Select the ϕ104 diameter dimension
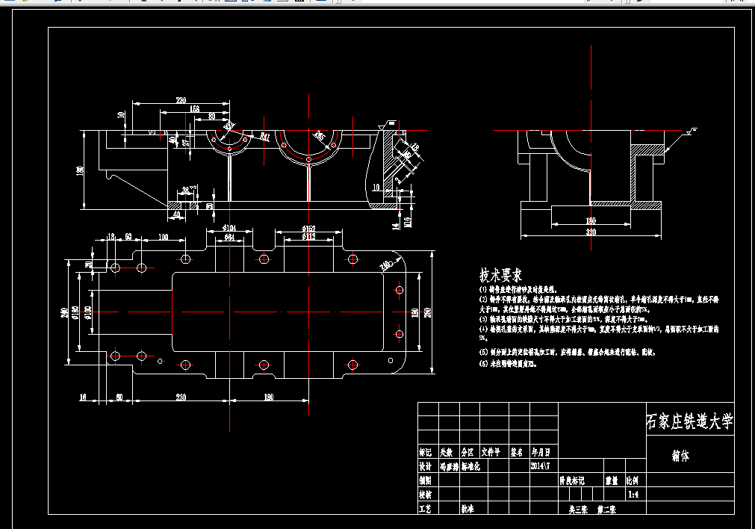Image resolution: width=755 pixels, height=529 pixels. point(229,227)
